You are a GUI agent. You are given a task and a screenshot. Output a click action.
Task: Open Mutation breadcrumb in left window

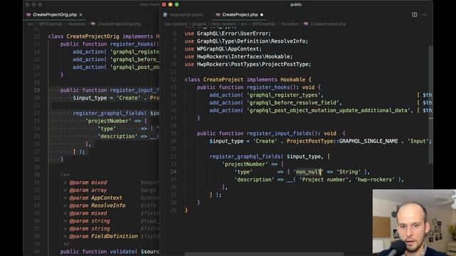[x=77, y=23]
